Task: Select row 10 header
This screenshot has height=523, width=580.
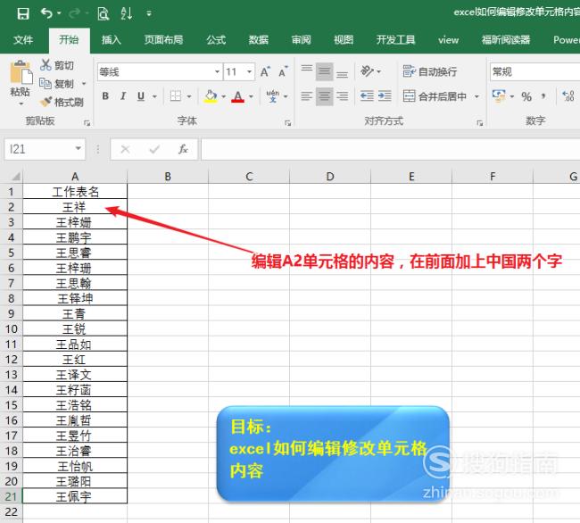Action: [11, 328]
